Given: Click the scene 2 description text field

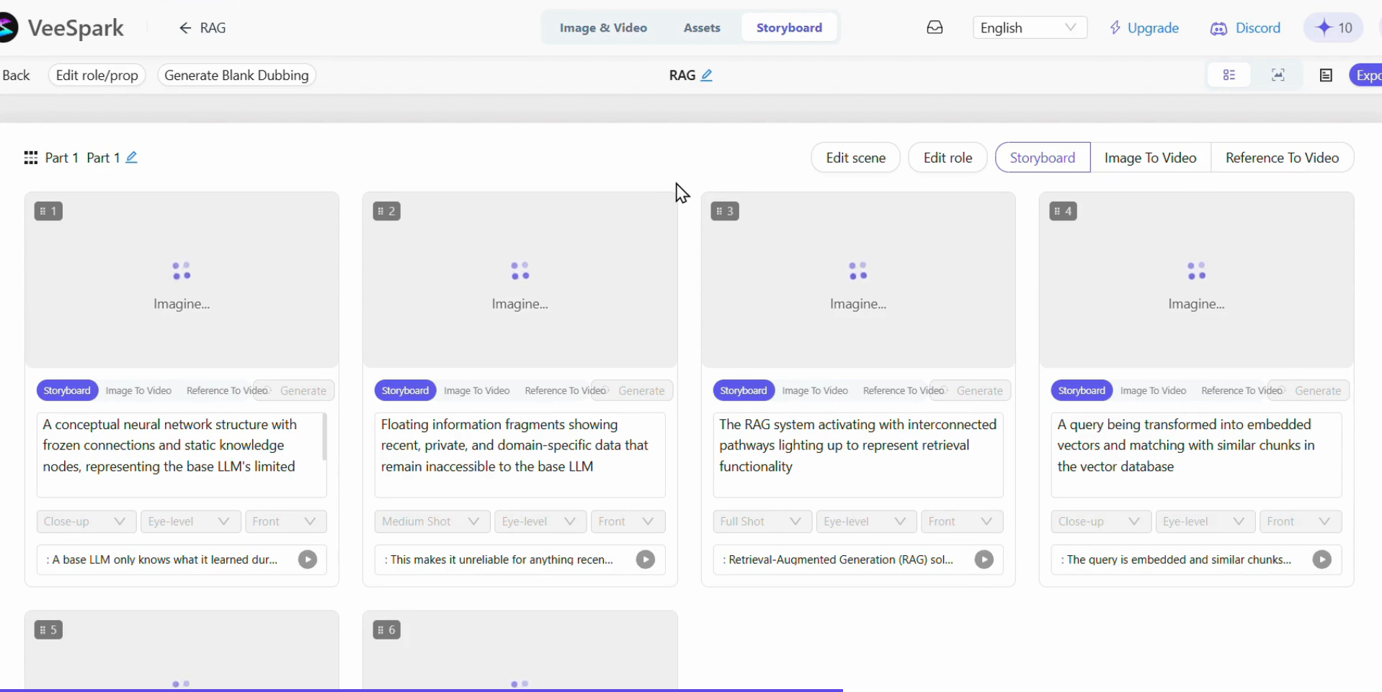Looking at the screenshot, I should 520,455.
